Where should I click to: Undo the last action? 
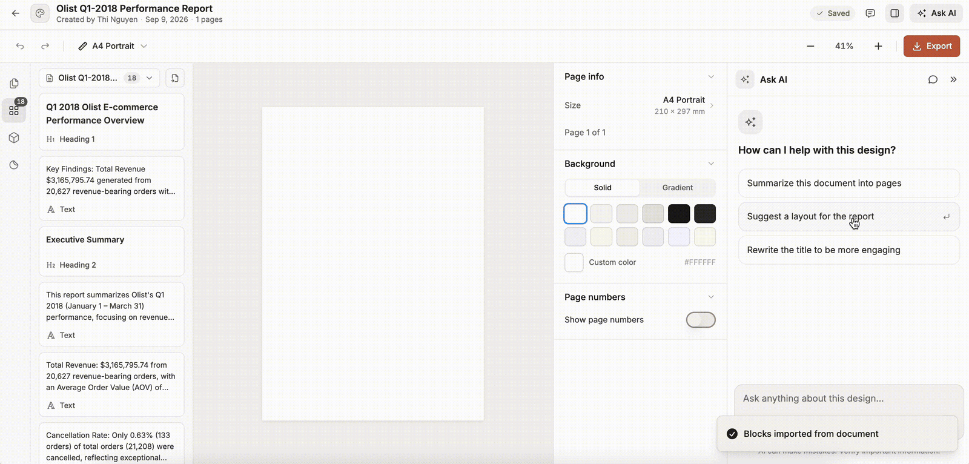(20, 46)
